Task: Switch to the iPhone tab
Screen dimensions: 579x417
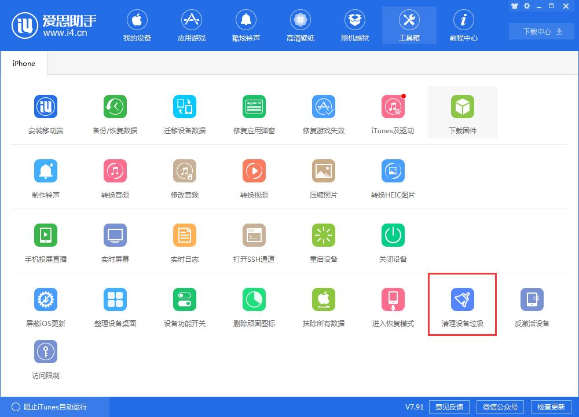Action: (23, 63)
